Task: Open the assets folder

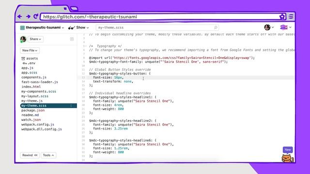Action: click(x=30, y=58)
